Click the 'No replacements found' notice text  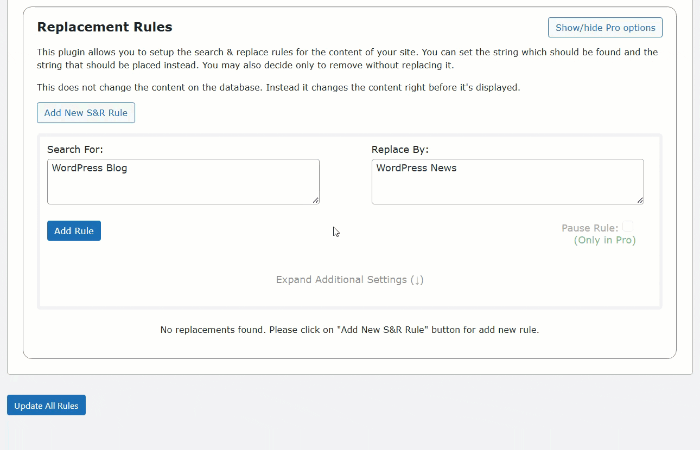pyautogui.click(x=349, y=330)
